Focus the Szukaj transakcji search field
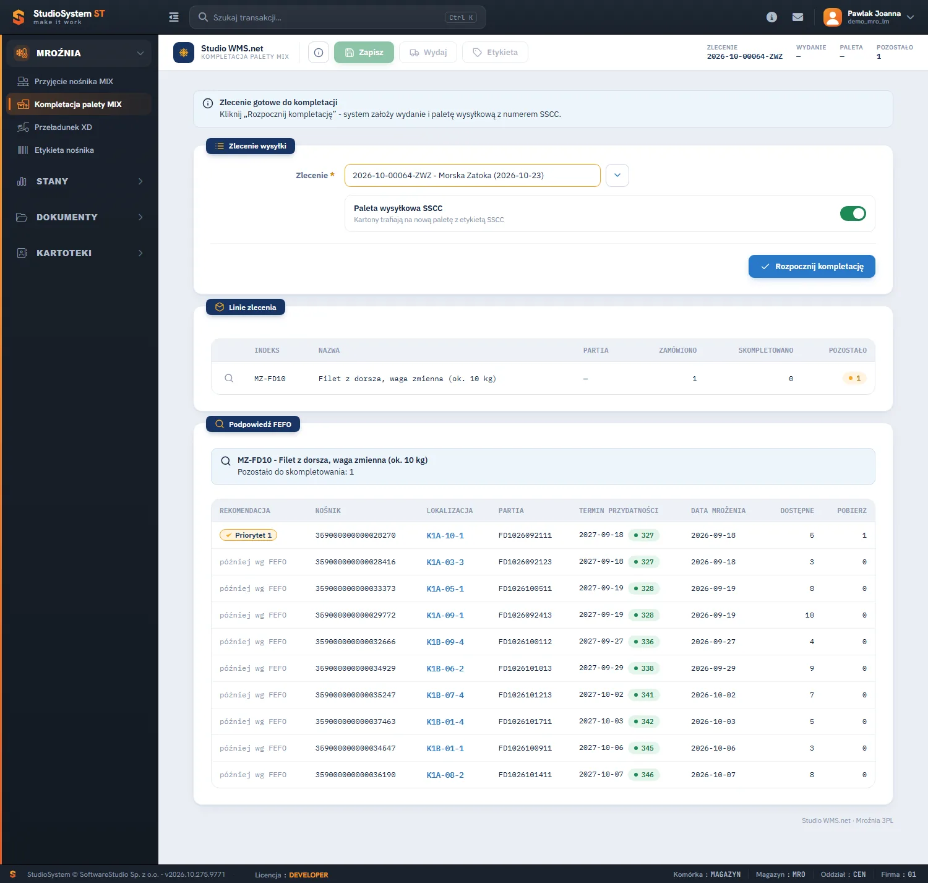The height and width of the screenshot is (883, 928). coord(338,17)
